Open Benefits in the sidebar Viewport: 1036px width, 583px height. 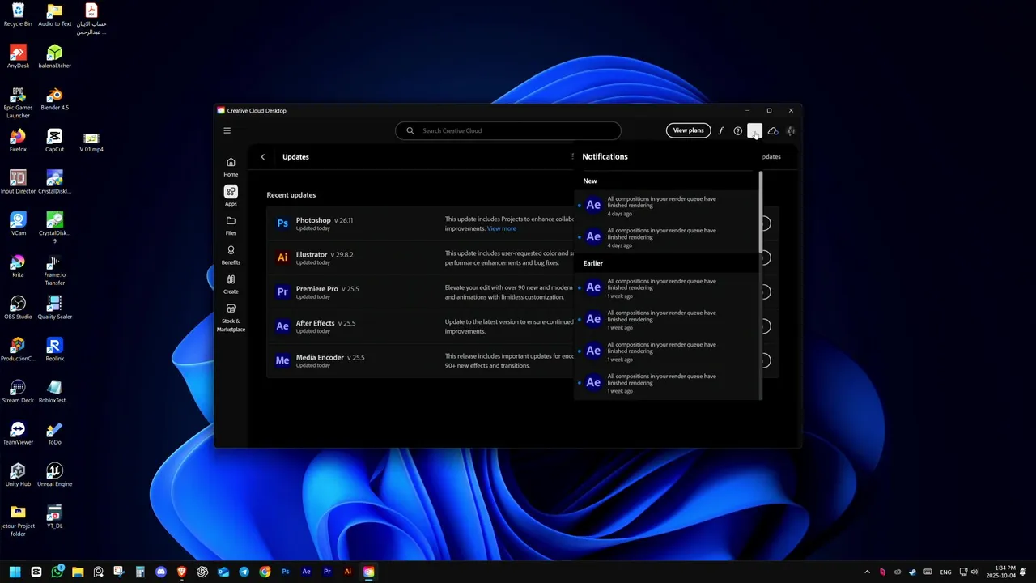pos(231,255)
